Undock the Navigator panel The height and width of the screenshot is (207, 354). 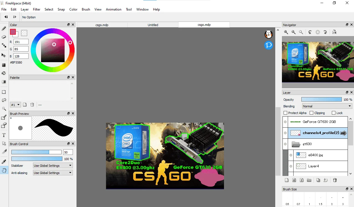[347, 25]
